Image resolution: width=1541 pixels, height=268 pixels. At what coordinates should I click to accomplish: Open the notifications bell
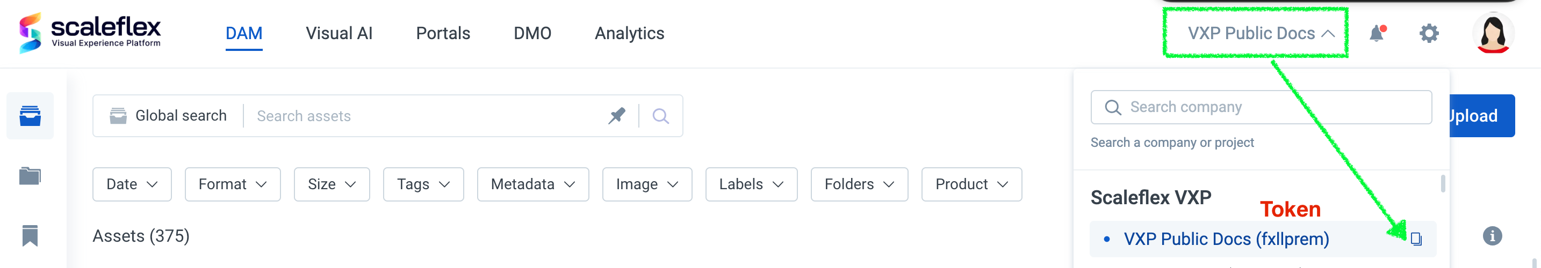(x=1377, y=33)
